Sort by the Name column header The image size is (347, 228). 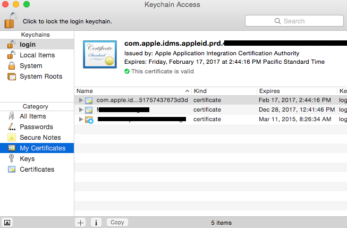[x=133, y=91]
